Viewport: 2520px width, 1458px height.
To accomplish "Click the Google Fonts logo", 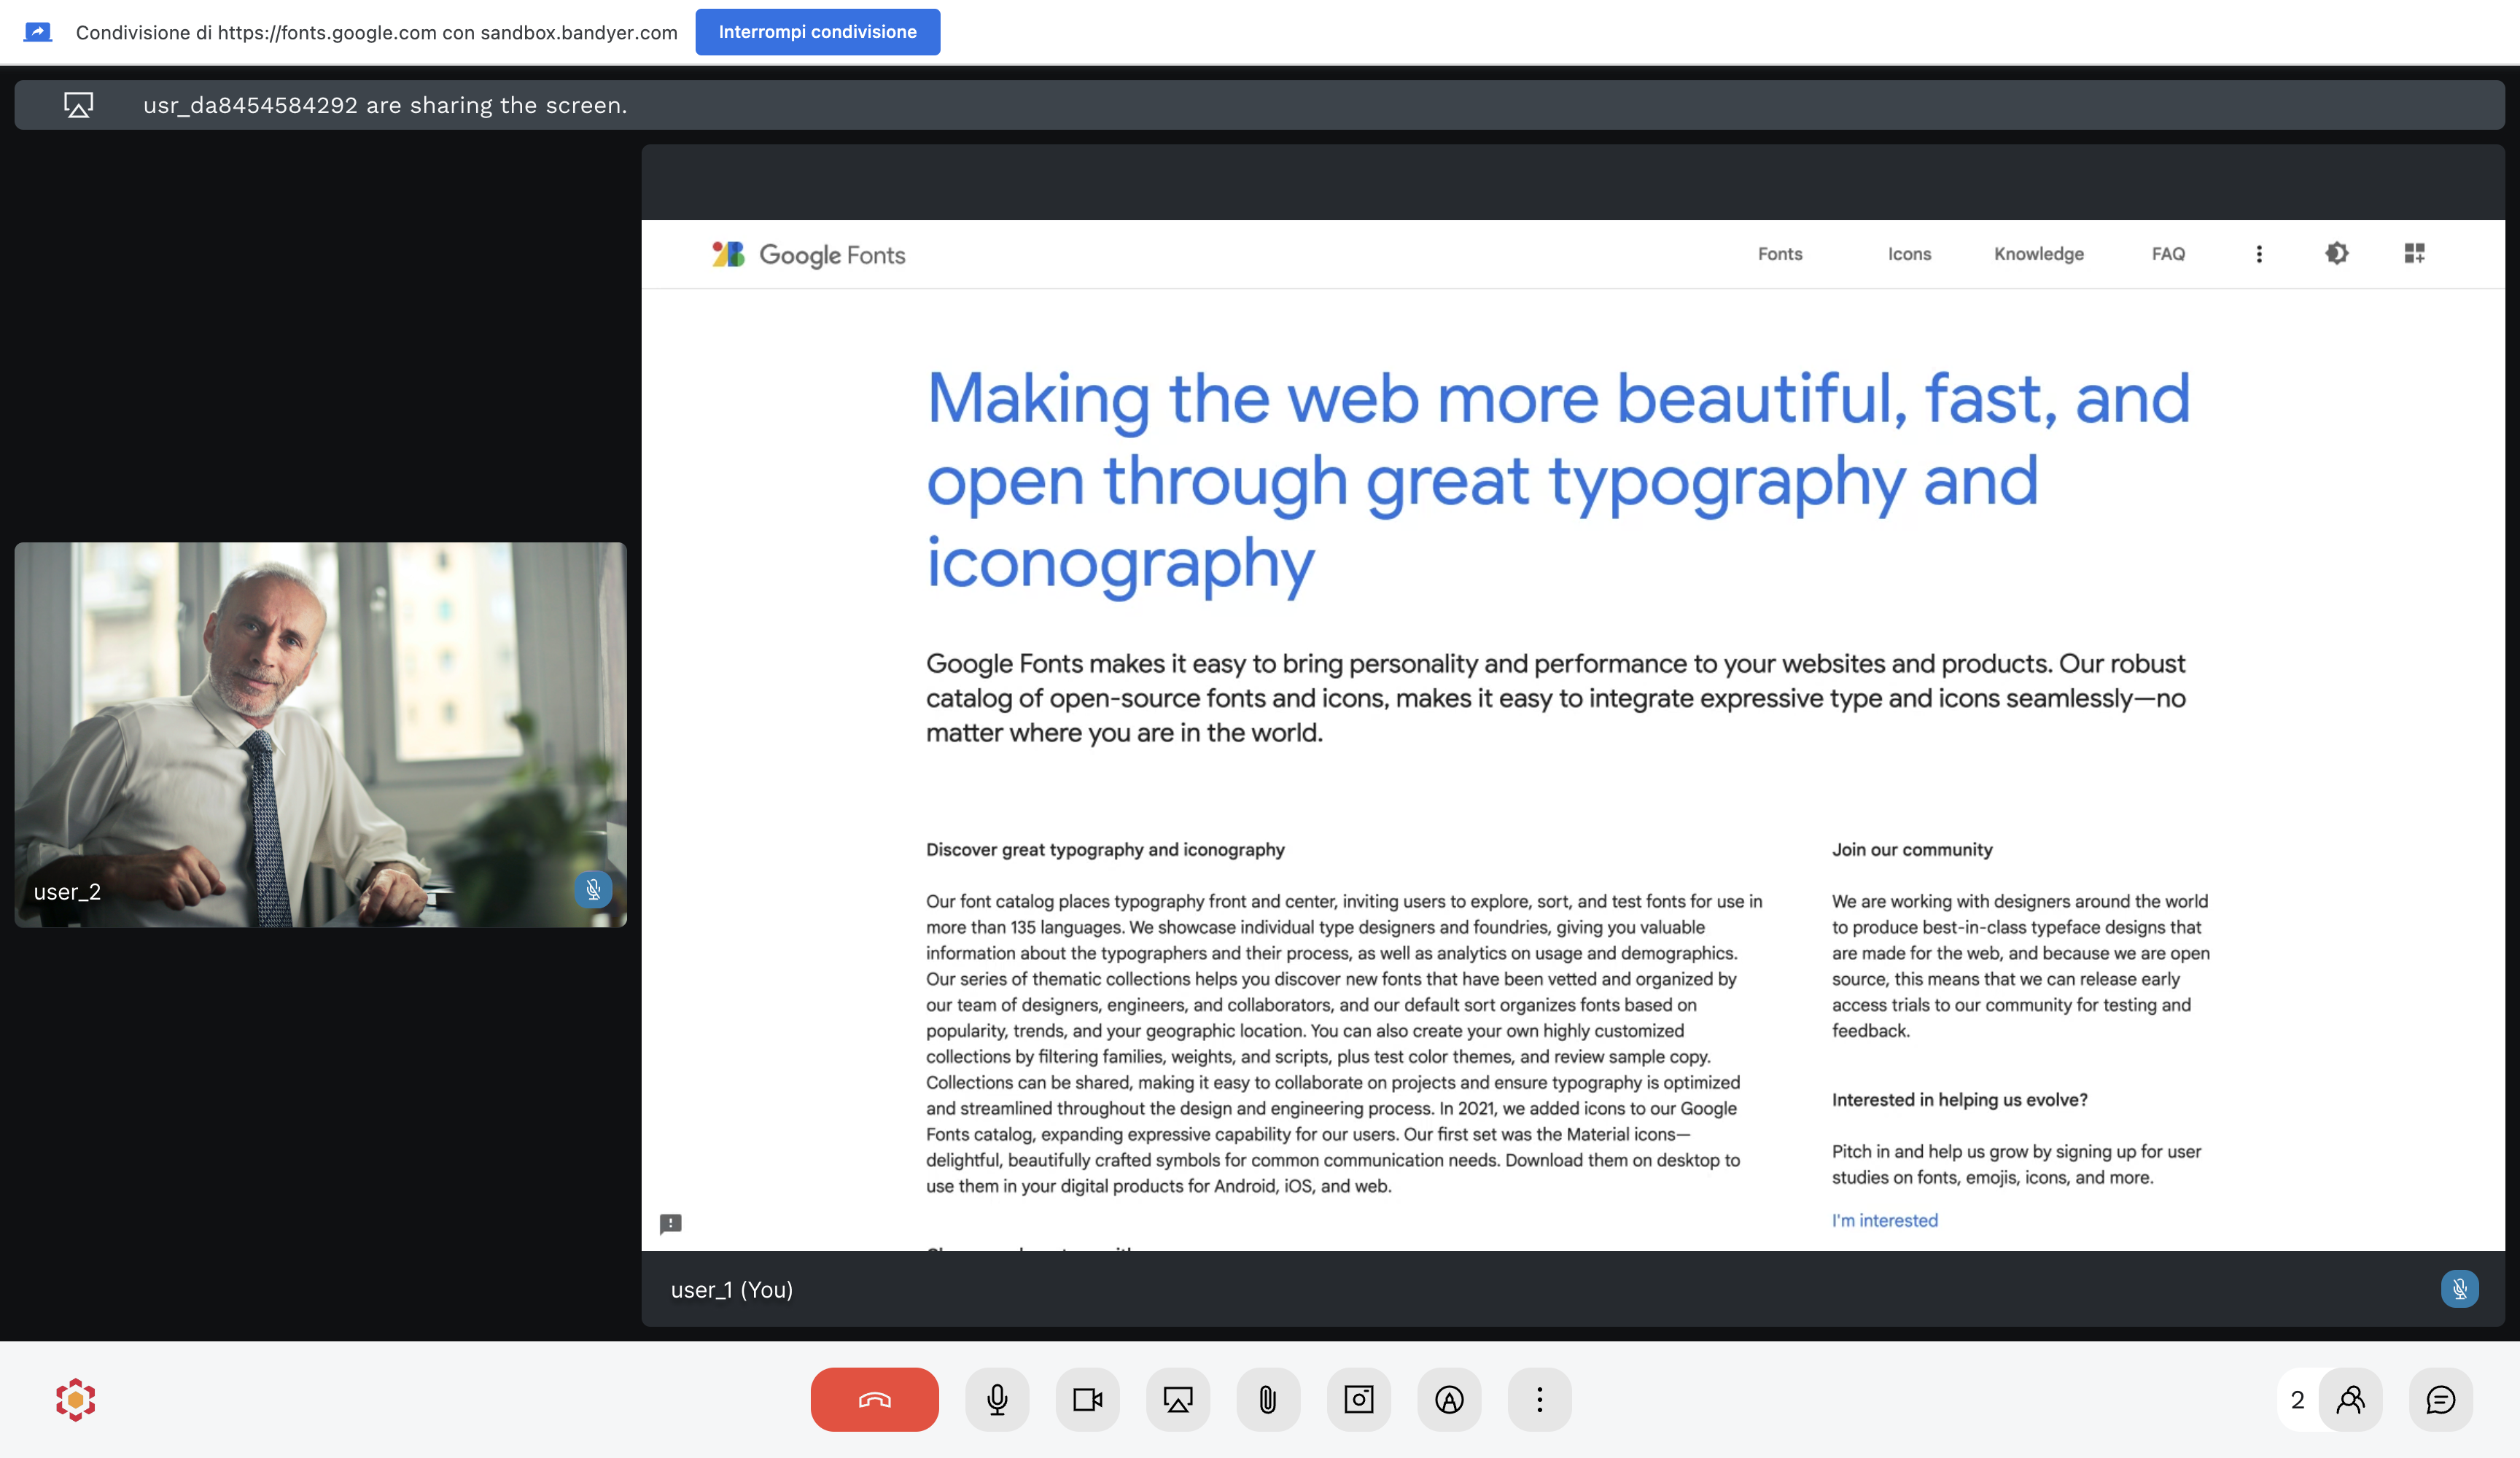I will tap(808, 254).
